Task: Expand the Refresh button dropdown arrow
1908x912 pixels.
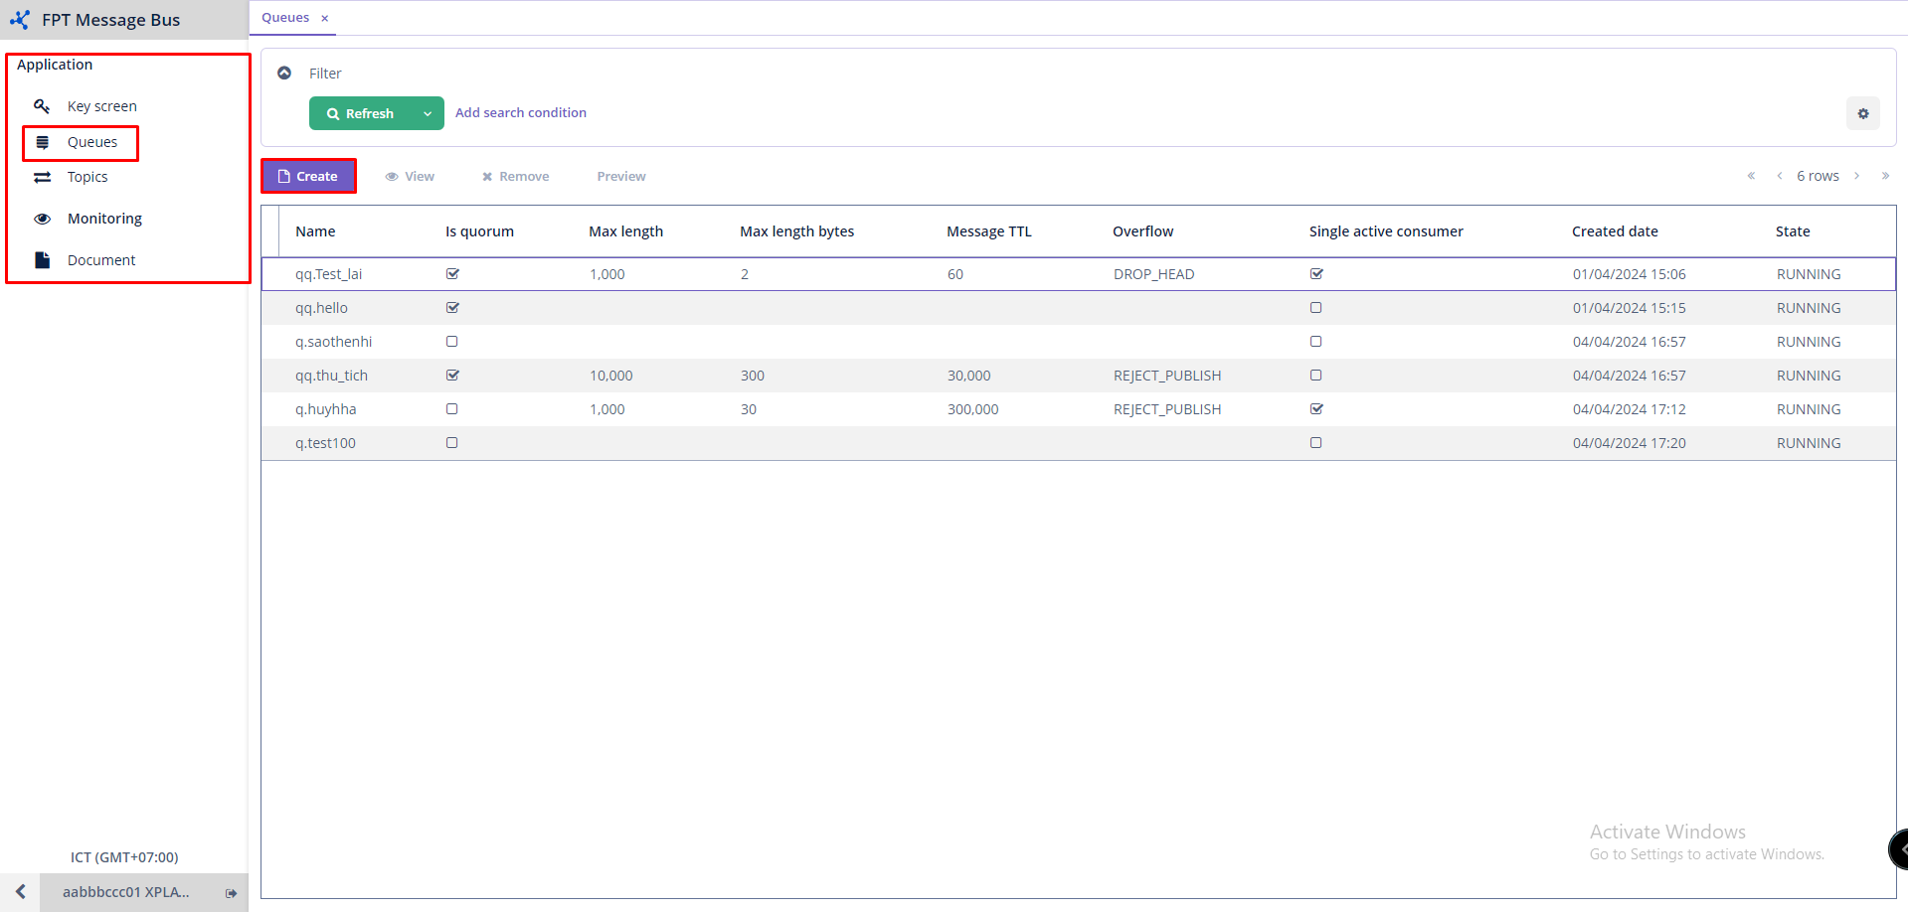Action: pyautogui.click(x=428, y=113)
